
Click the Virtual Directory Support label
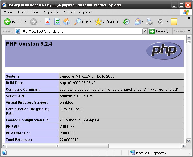tap(27, 103)
